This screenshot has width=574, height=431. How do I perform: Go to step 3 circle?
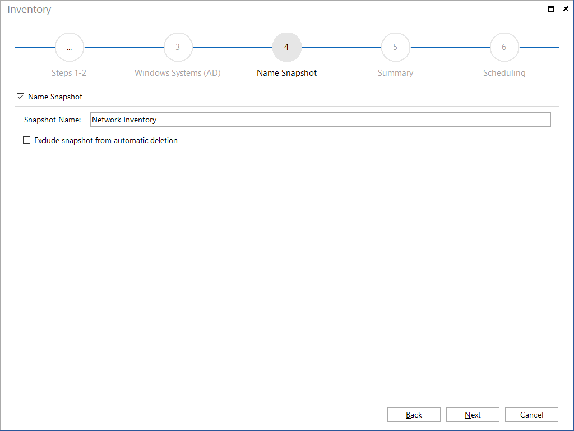pyautogui.click(x=178, y=47)
